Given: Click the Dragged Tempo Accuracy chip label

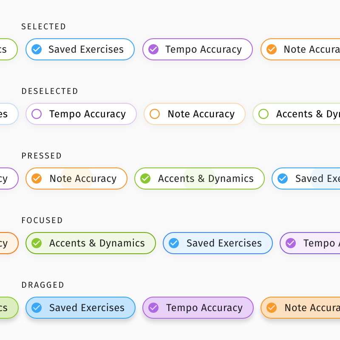Looking at the screenshot, I should [204, 308].
